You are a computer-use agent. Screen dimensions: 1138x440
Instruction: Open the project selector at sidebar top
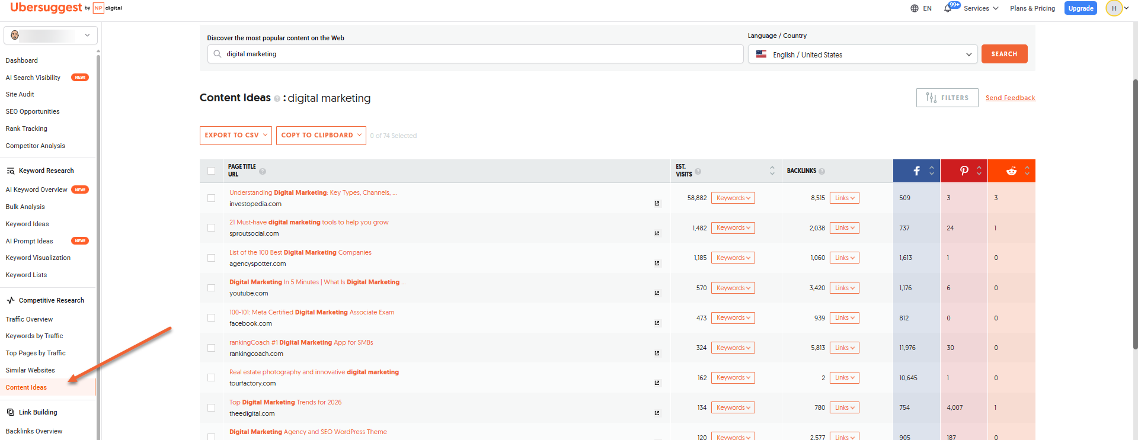point(50,35)
